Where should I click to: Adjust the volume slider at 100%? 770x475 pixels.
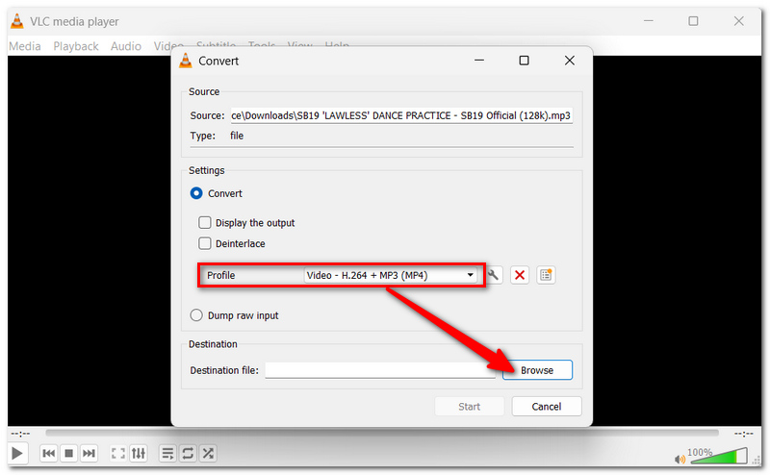719,457
